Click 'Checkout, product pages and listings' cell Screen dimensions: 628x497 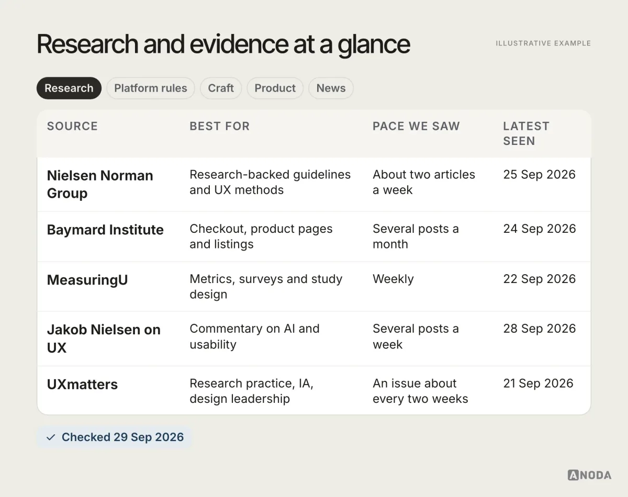coord(261,236)
